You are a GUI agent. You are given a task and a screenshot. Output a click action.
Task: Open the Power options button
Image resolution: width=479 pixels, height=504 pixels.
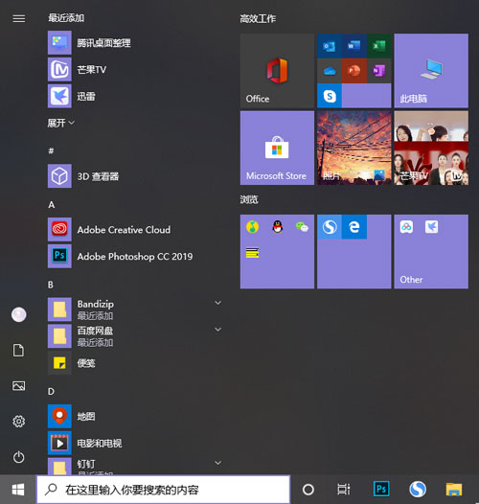[18, 457]
